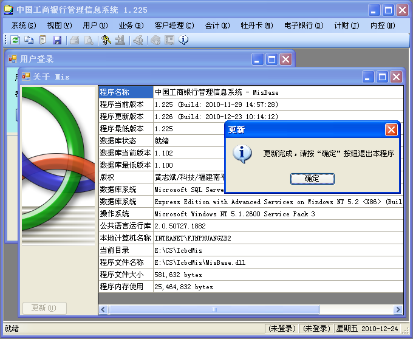
Task: Click the greyed printer toolbar icon
Action: pos(75,40)
